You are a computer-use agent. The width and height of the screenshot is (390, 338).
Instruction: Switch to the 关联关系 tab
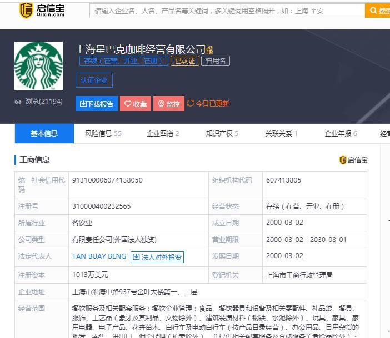[281, 133]
